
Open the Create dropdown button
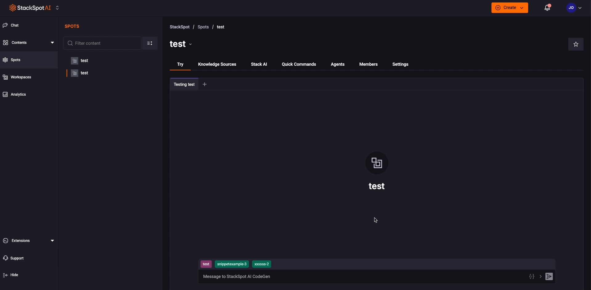point(509,8)
